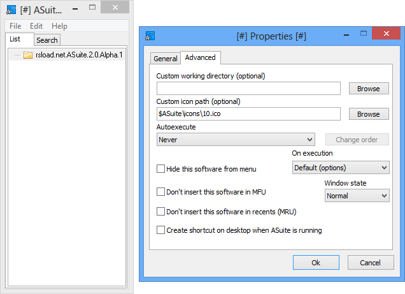This screenshot has height=294, width=405.
Task: Confirm the properties with Ok
Action: (x=316, y=263)
